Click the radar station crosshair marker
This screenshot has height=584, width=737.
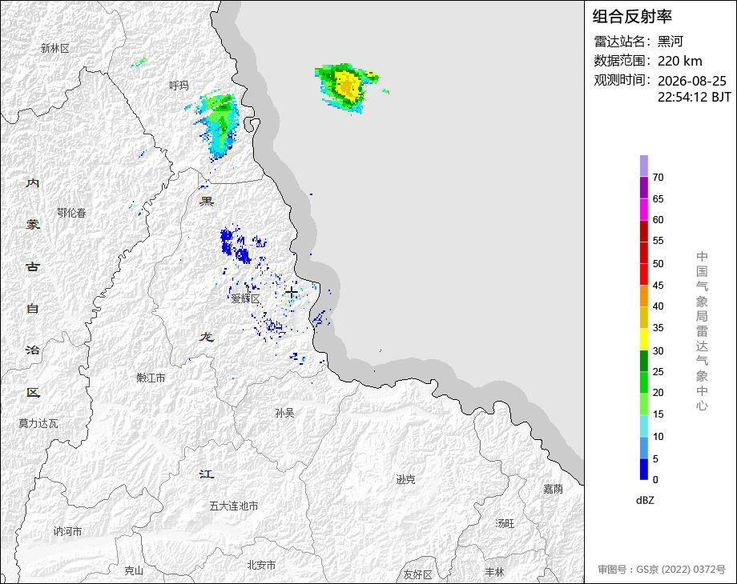tap(292, 292)
